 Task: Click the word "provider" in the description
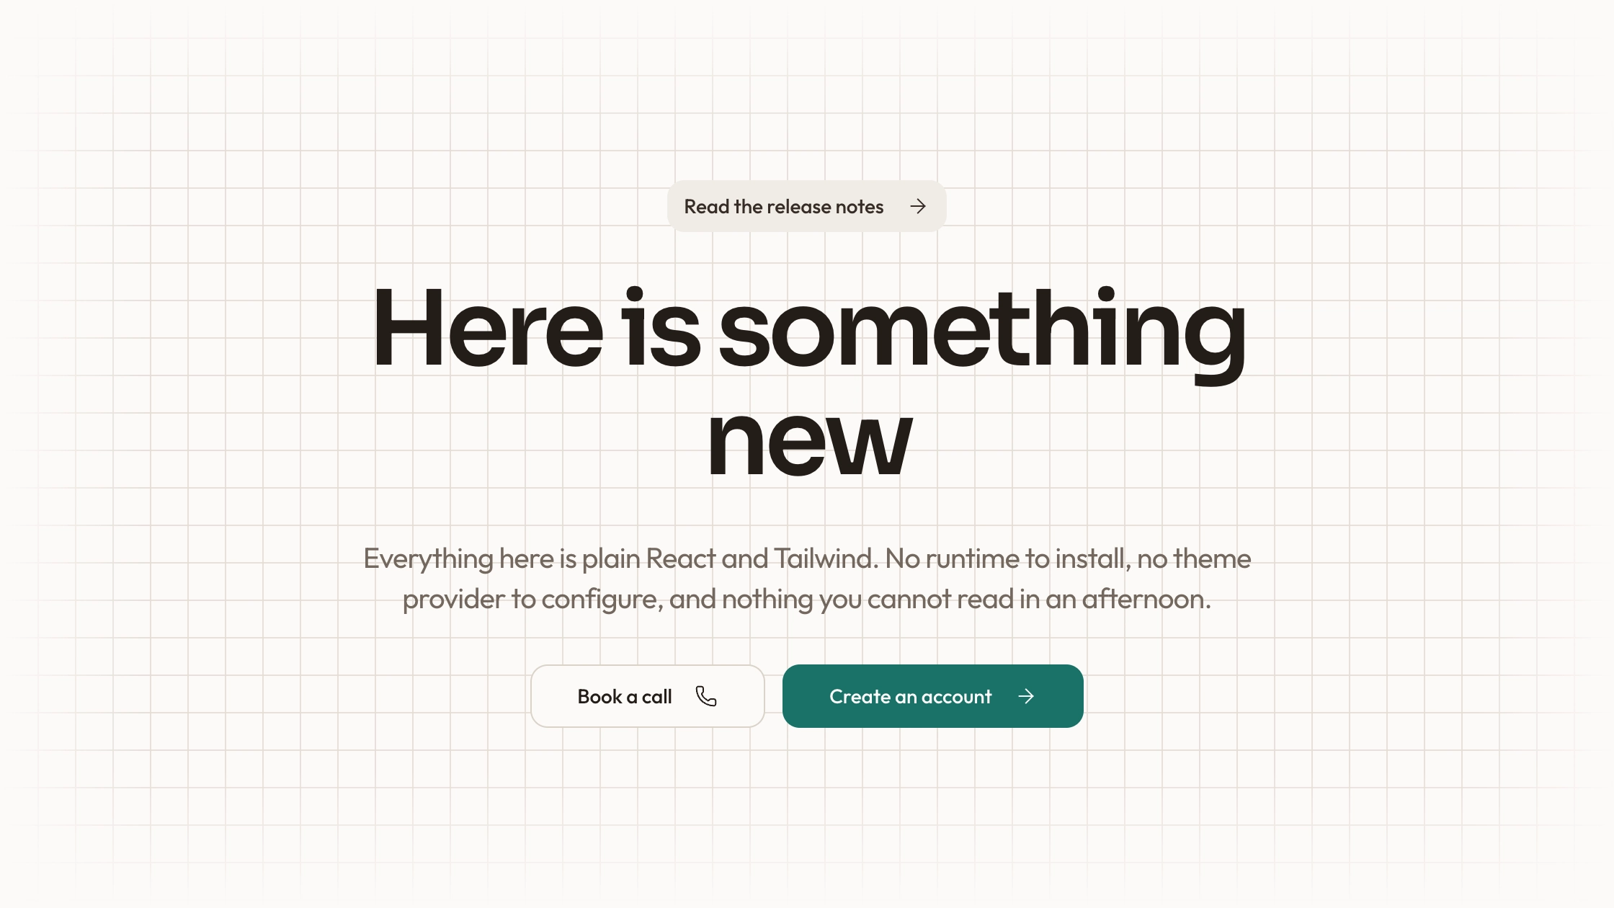click(x=454, y=600)
